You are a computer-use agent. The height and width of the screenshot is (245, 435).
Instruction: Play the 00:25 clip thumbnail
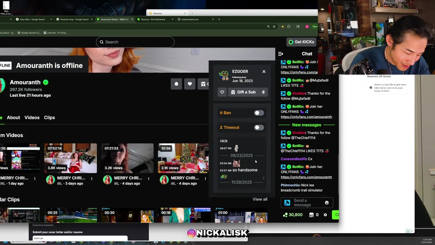point(70,215)
